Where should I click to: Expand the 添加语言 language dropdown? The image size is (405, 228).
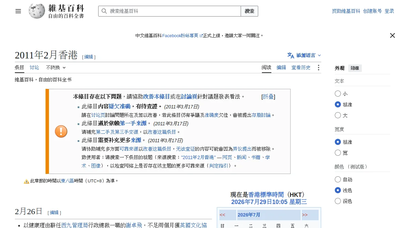[x=304, y=55]
